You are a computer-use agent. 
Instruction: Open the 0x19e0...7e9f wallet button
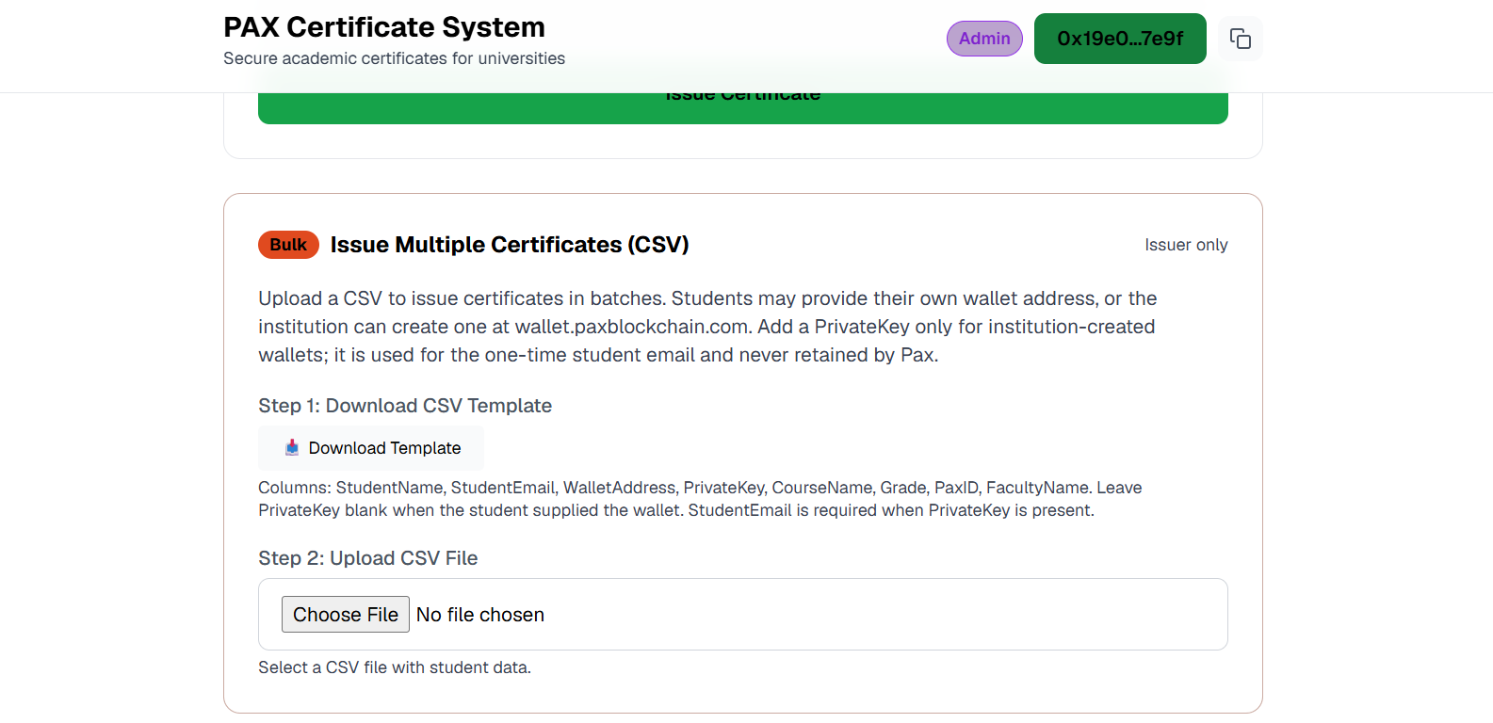pyautogui.click(x=1120, y=39)
